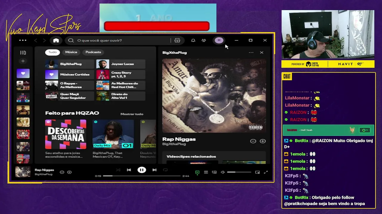The width and height of the screenshot is (382, 214).
Task: Expand Your Library sidebar
Action: pyautogui.click(x=23, y=53)
